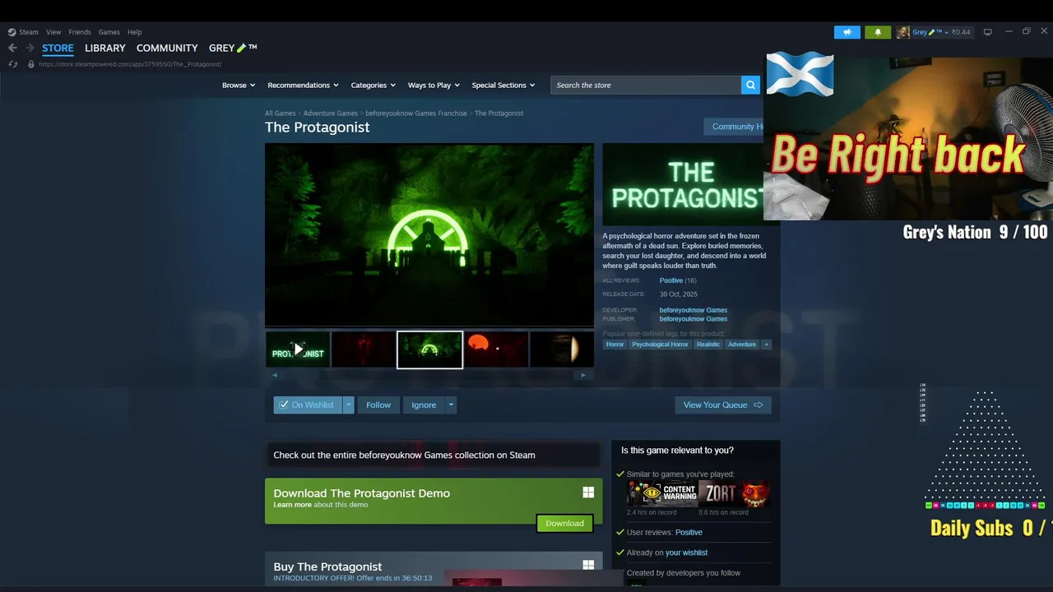Image resolution: width=1053 pixels, height=592 pixels.
Task: Click the Grey profile avatar picture
Action: click(x=903, y=32)
